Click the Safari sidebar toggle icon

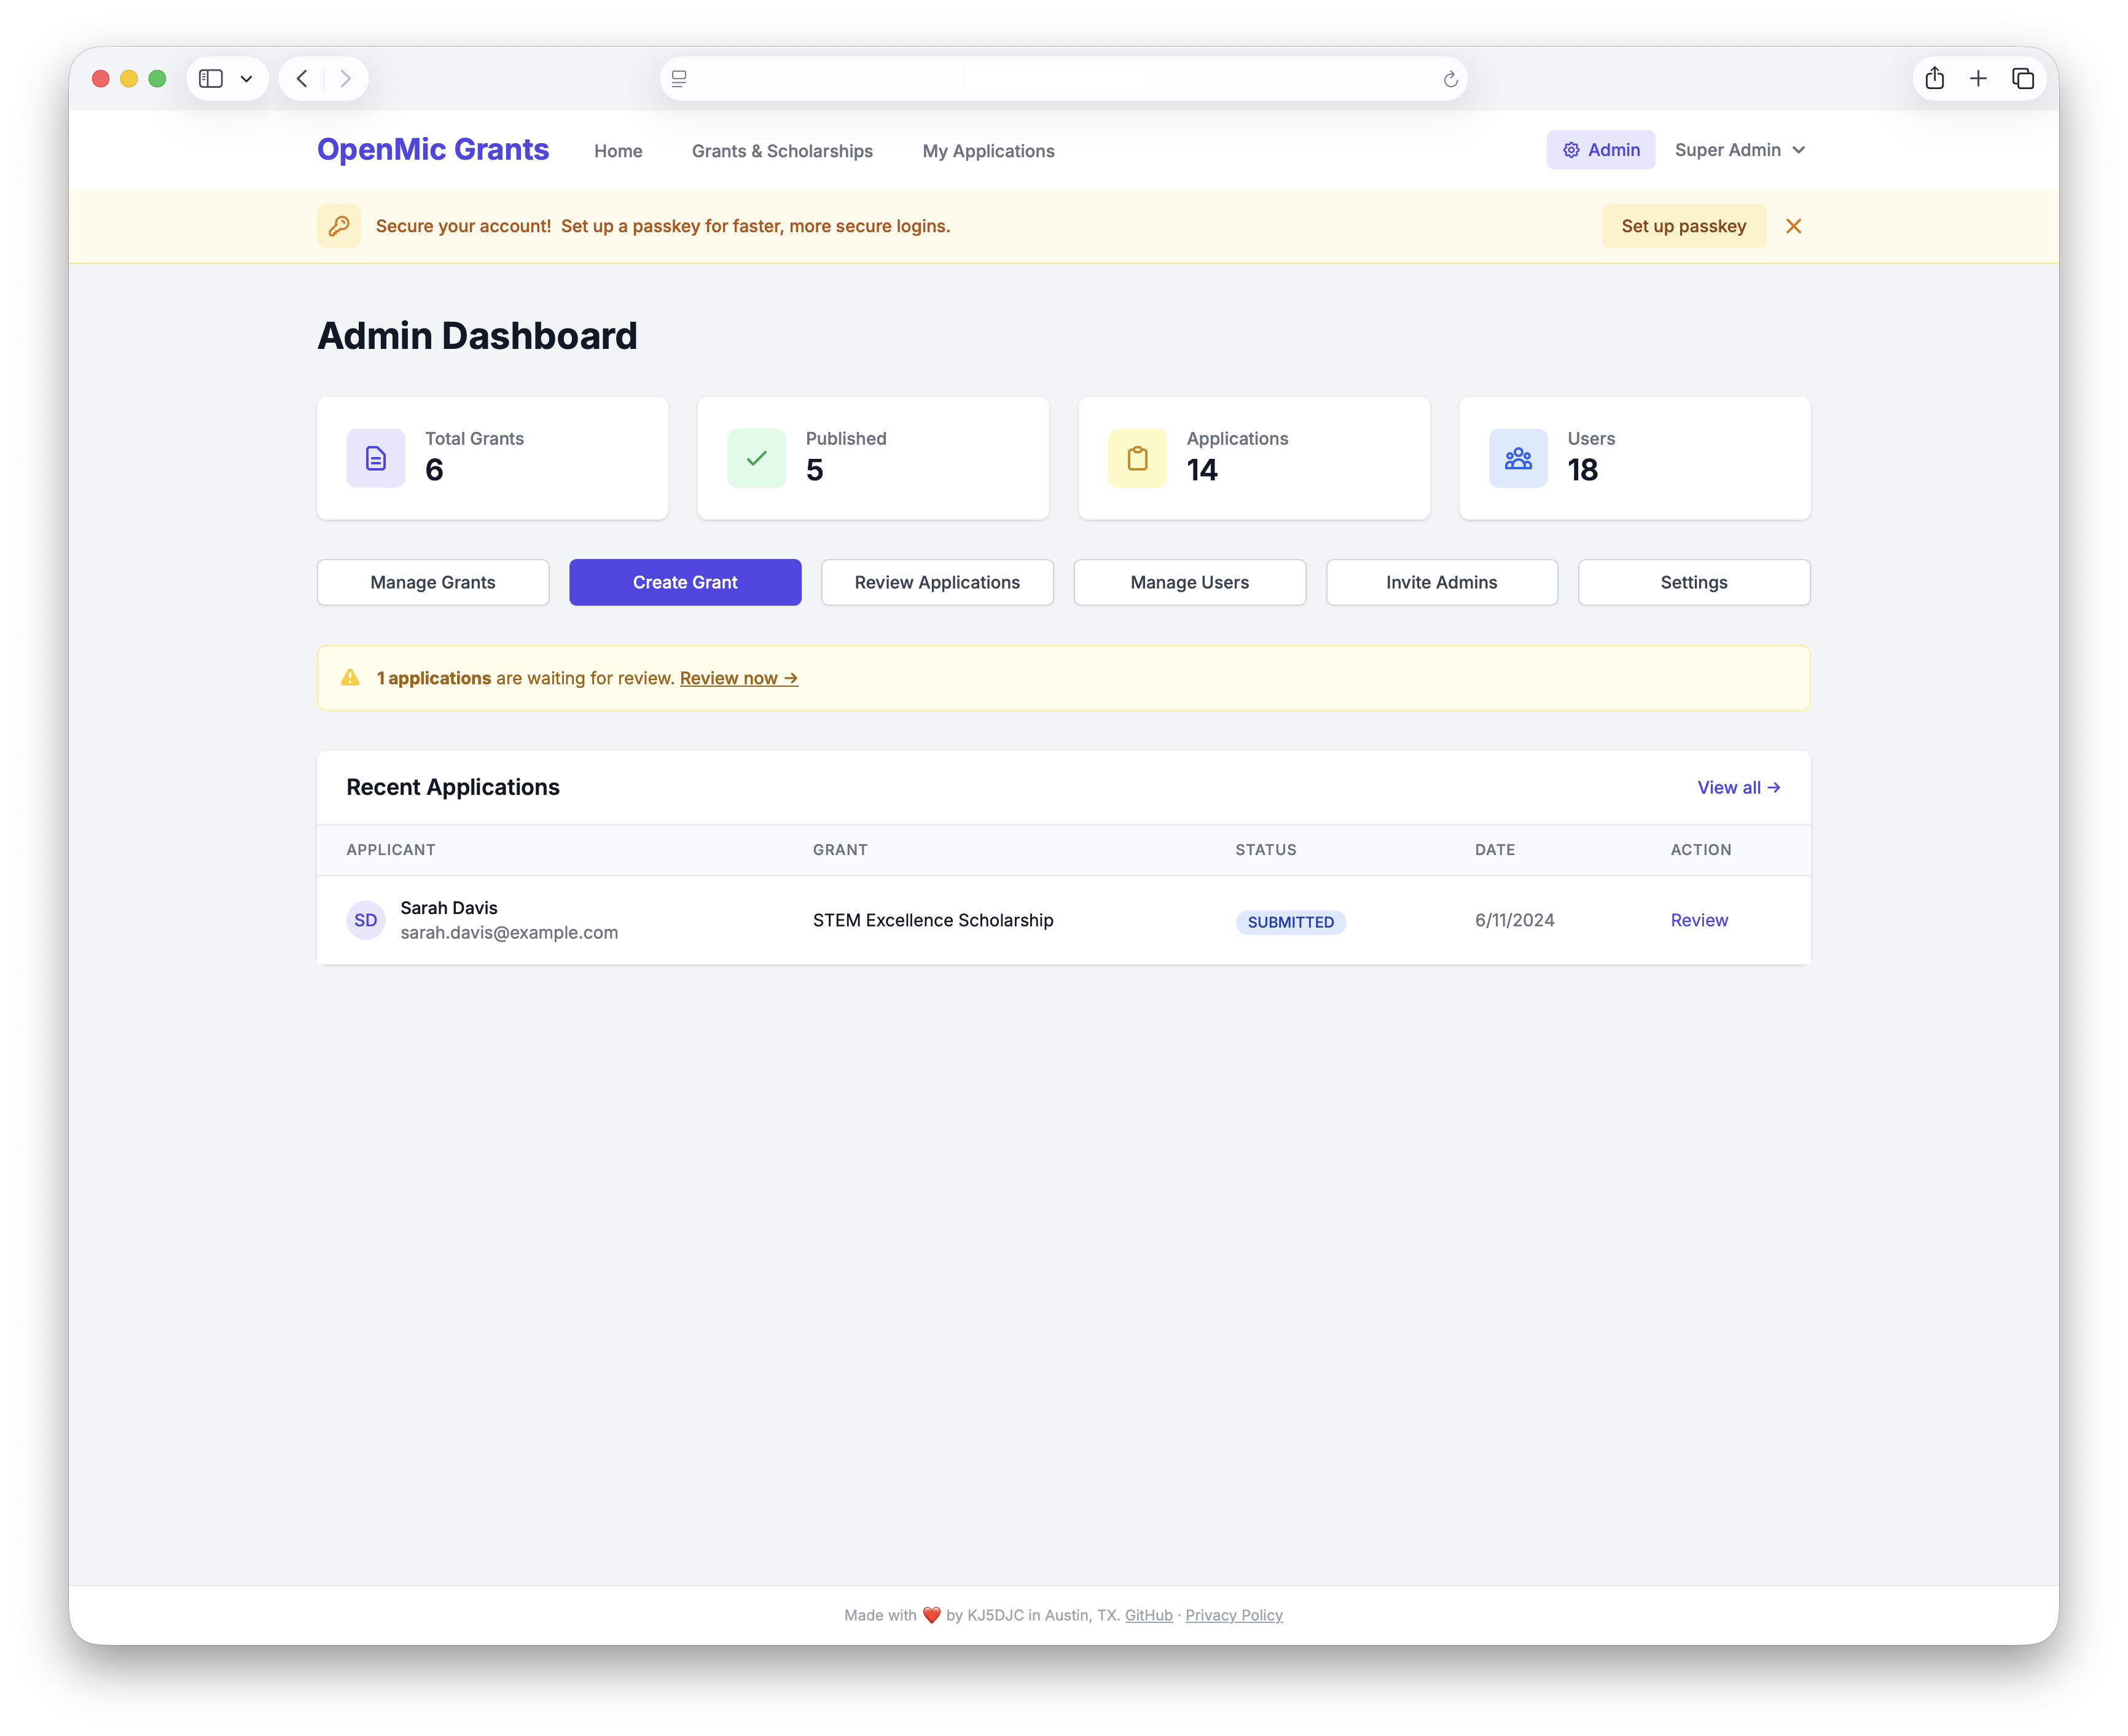(210, 79)
